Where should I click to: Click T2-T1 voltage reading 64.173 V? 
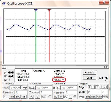(x=59, y=80)
